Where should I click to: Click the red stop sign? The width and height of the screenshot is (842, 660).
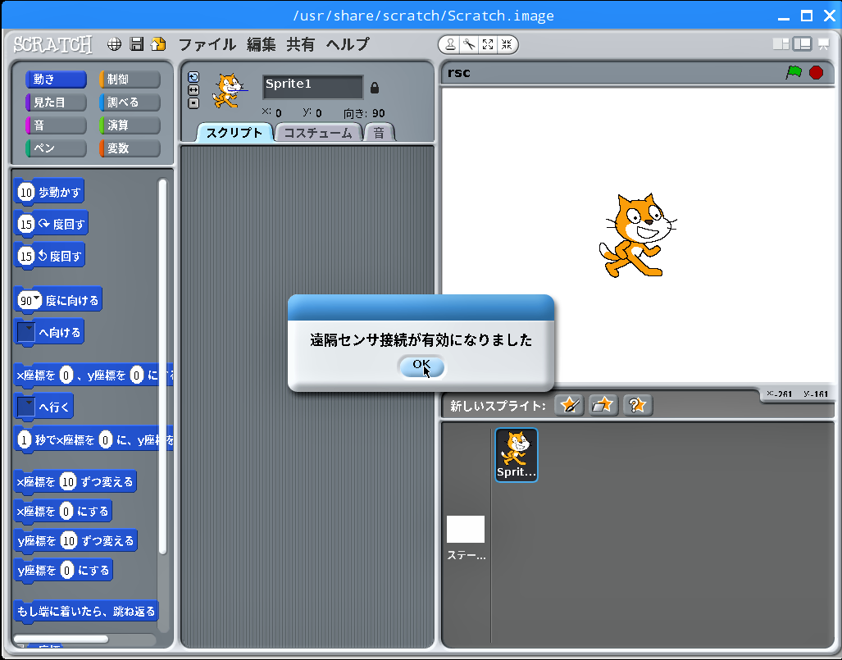coord(817,72)
